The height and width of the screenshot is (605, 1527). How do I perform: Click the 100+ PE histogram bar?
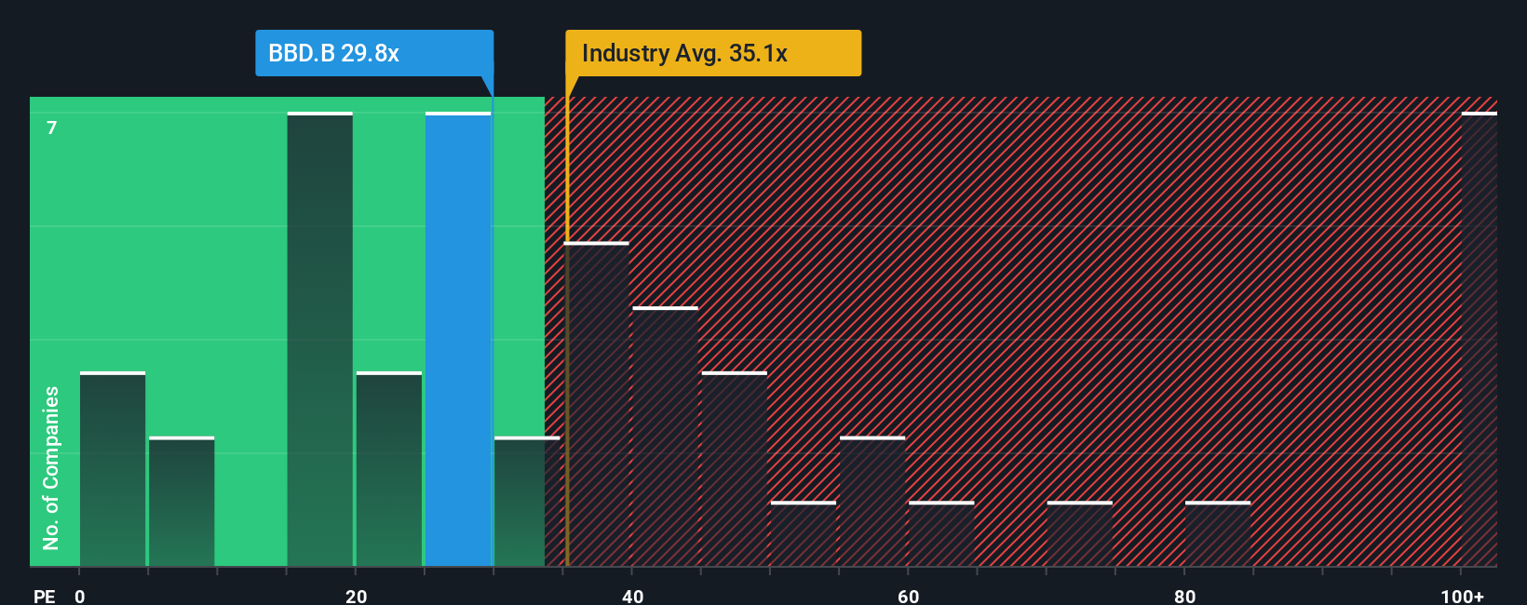(x=1479, y=339)
